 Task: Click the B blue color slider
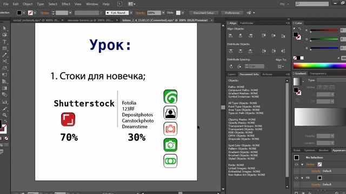pyautogui.click(x=324, y=48)
